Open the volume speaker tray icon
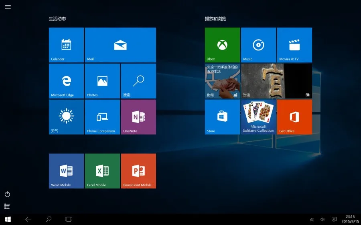 click(x=322, y=219)
